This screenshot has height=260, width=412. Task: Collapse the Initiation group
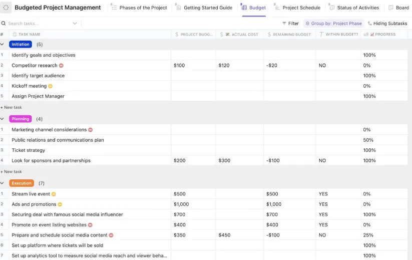(x=2, y=45)
